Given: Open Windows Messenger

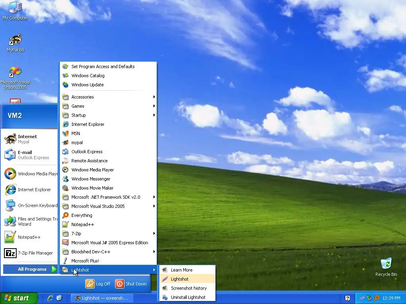Looking at the screenshot, I should click(x=108, y=179).
